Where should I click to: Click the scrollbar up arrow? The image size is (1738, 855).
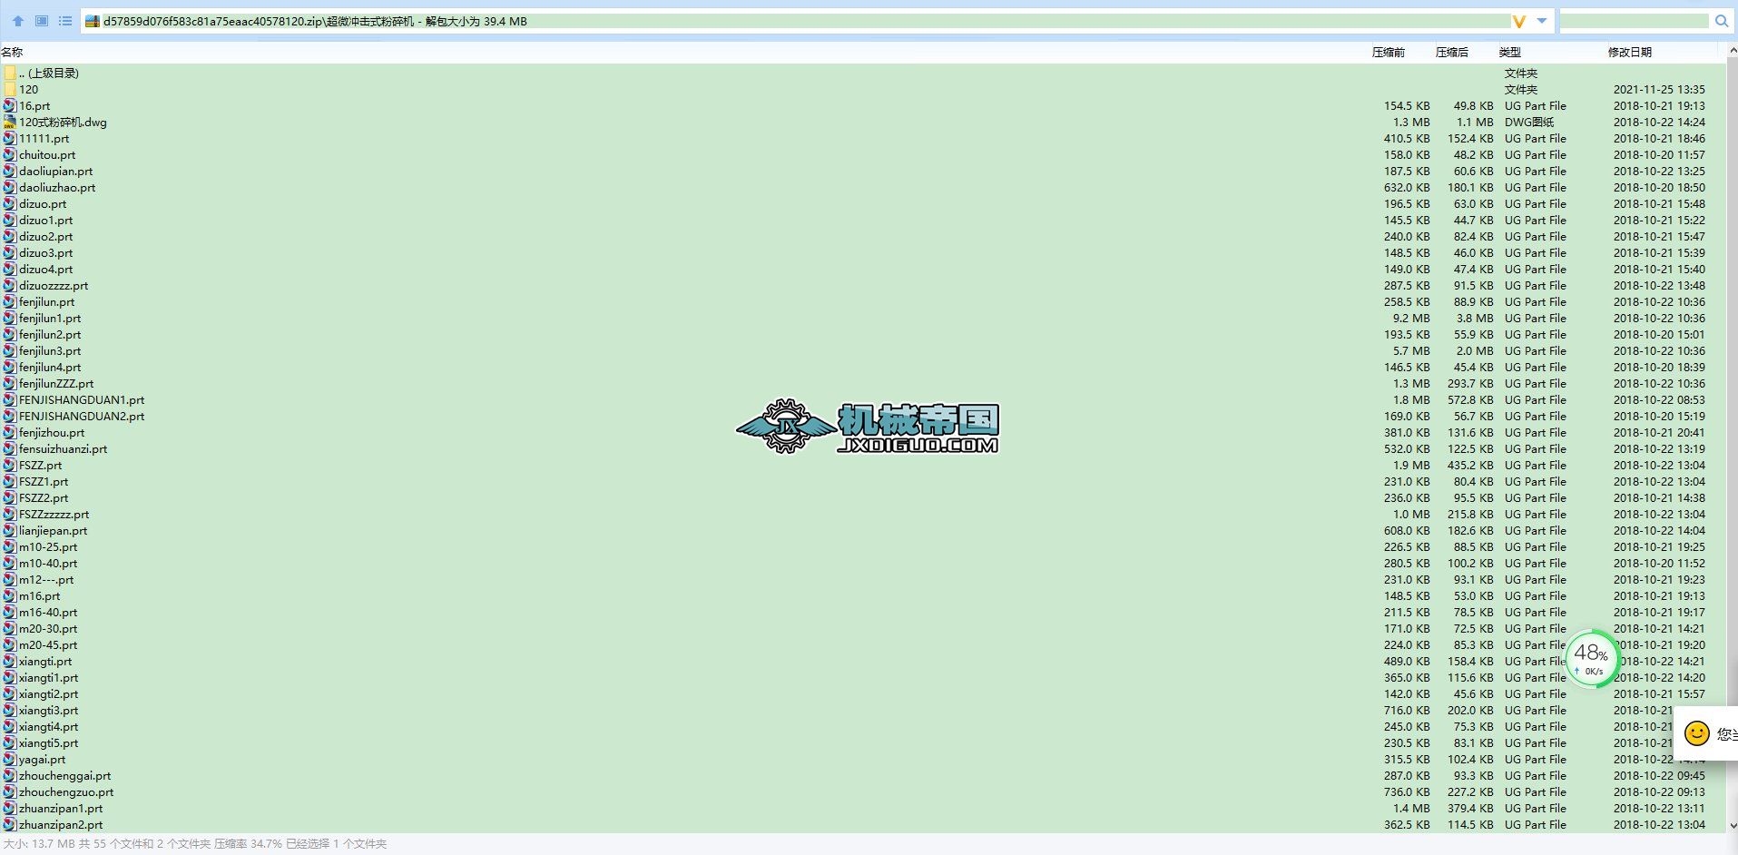pyautogui.click(x=1732, y=52)
